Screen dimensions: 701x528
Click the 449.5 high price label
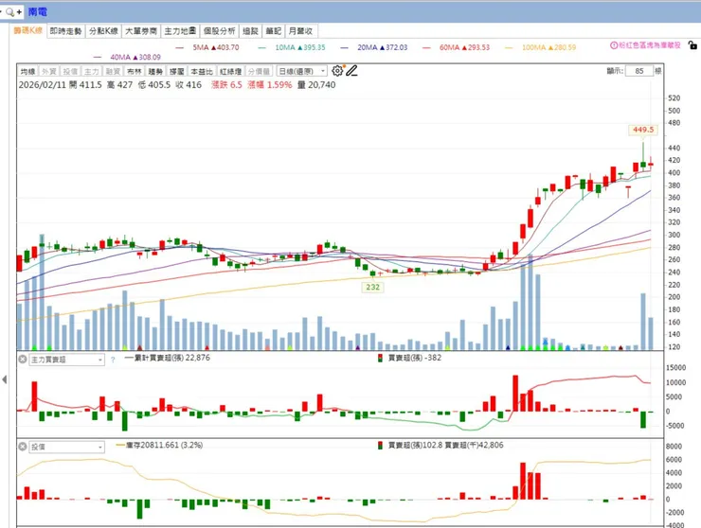[643, 130]
